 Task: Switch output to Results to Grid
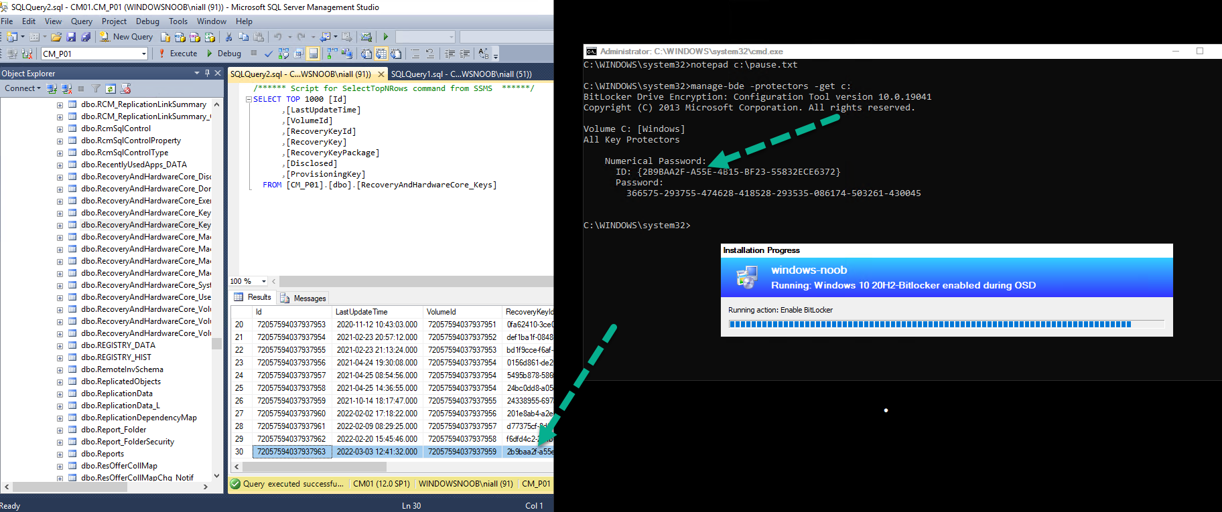[381, 54]
